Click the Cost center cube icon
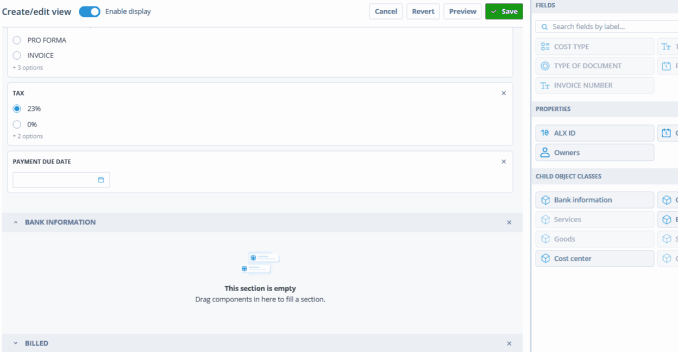This screenshot has width=678, height=352. point(545,259)
